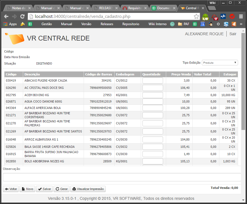The width and height of the screenshot is (247, 204).
Task: Open the green sheet bookmark after PAF
Action: [195, 24]
